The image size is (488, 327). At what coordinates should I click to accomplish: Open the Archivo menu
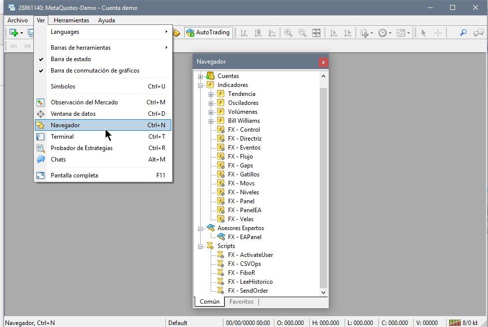tap(17, 20)
